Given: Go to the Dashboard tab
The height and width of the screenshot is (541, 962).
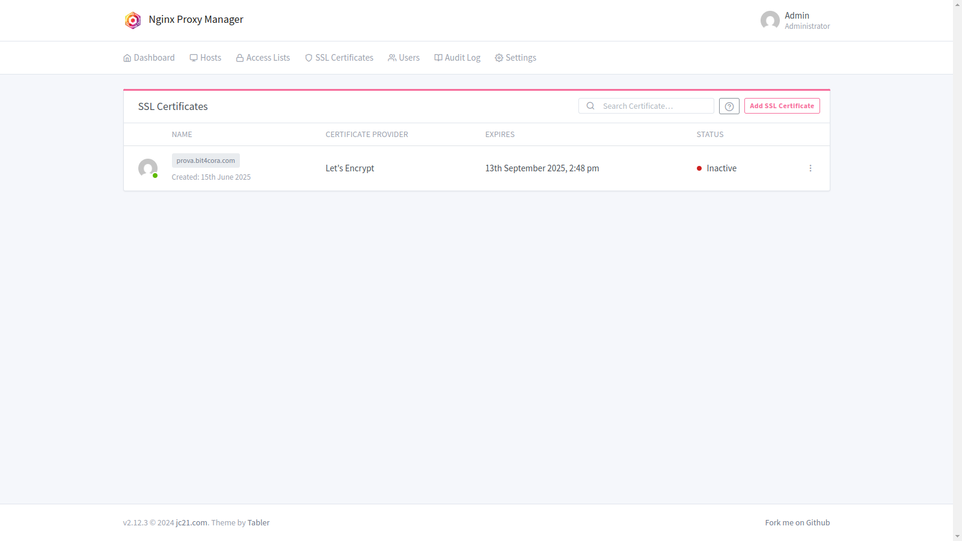Looking at the screenshot, I should 149,58.
